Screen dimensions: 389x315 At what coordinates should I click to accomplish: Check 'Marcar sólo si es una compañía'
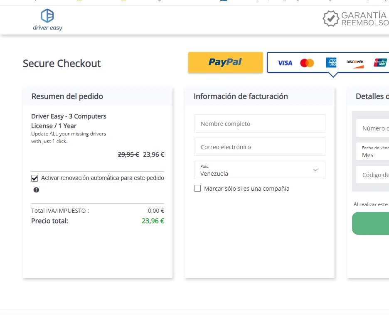point(197,189)
